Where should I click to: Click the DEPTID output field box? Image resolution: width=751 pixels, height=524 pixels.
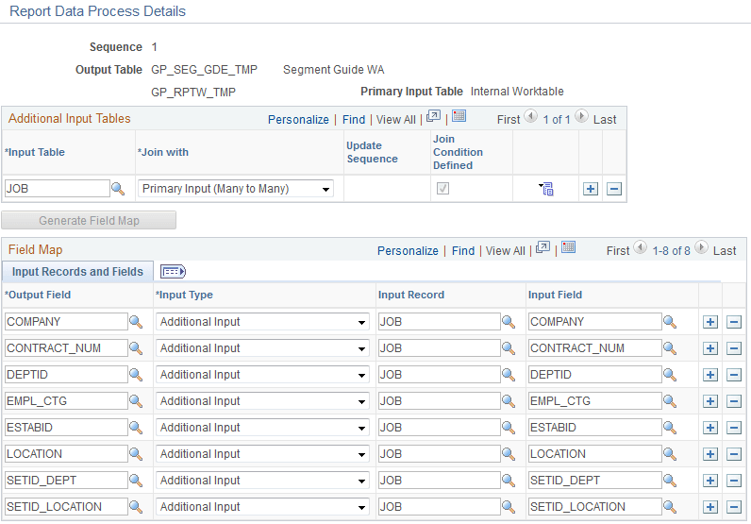point(66,375)
